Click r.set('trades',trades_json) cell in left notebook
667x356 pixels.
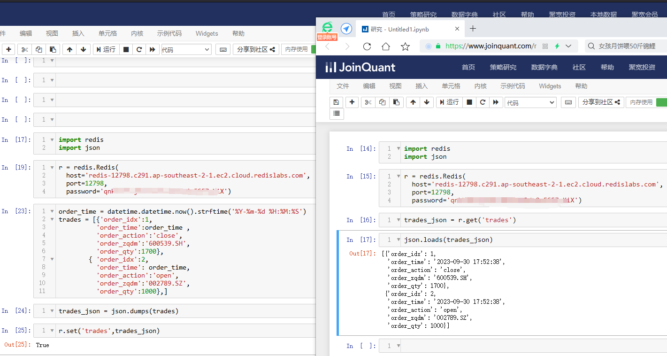[175, 331]
